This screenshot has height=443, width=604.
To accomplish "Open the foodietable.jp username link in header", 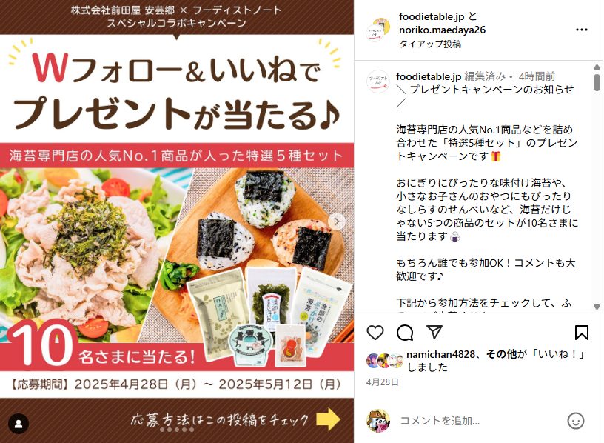I will [x=432, y=16].
